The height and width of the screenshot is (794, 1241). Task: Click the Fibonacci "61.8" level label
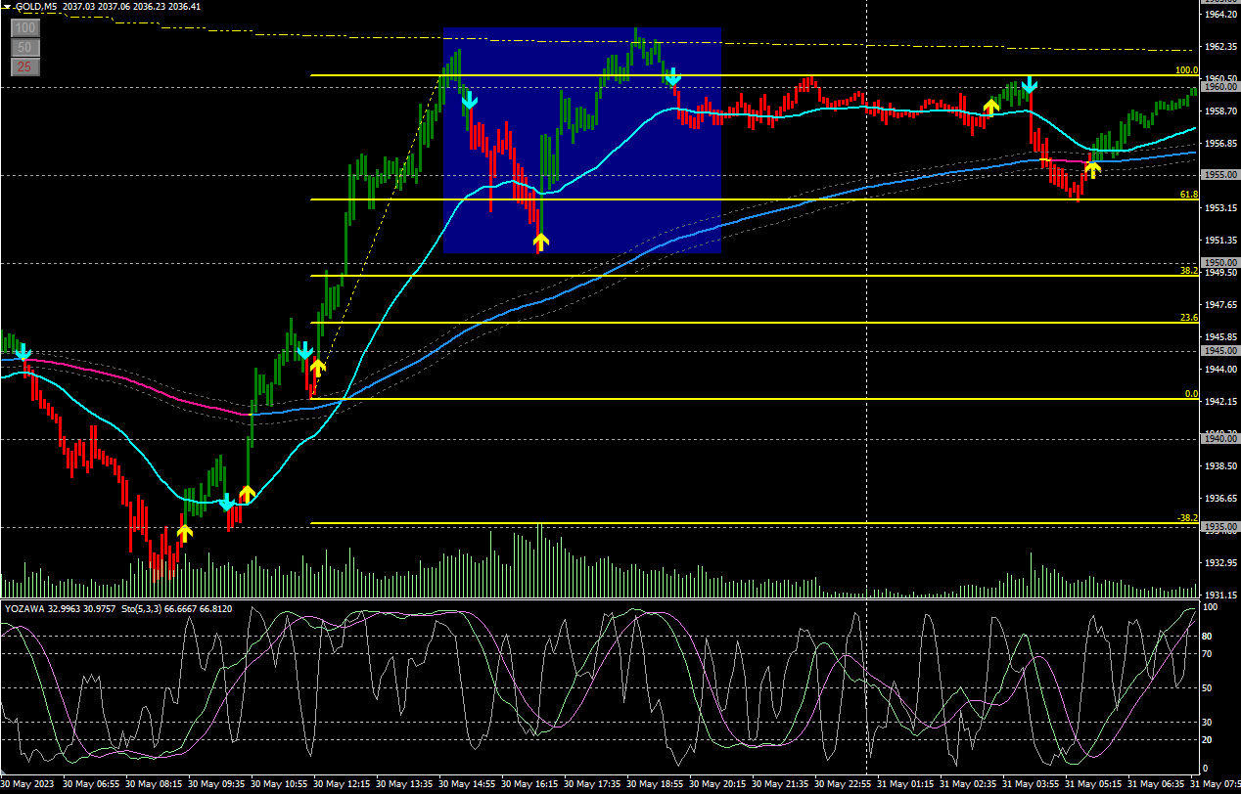point(1189,195)
